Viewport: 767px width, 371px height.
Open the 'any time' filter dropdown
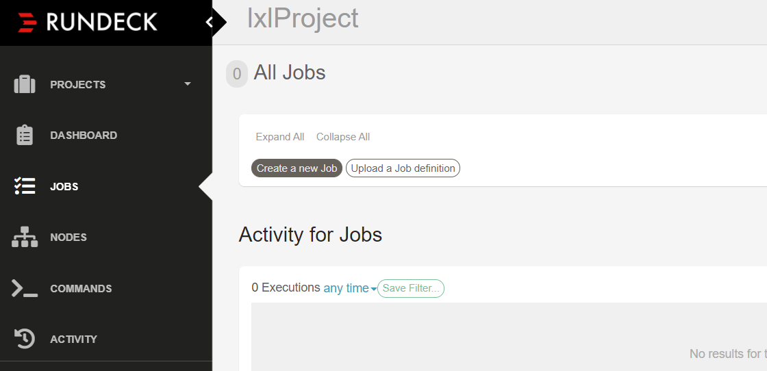pos(350,288)
